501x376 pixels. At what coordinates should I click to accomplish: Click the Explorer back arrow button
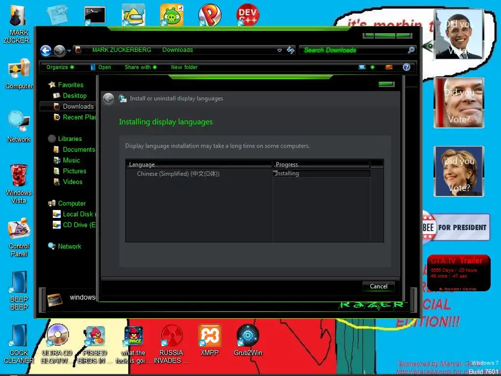[x=46, y=50]
